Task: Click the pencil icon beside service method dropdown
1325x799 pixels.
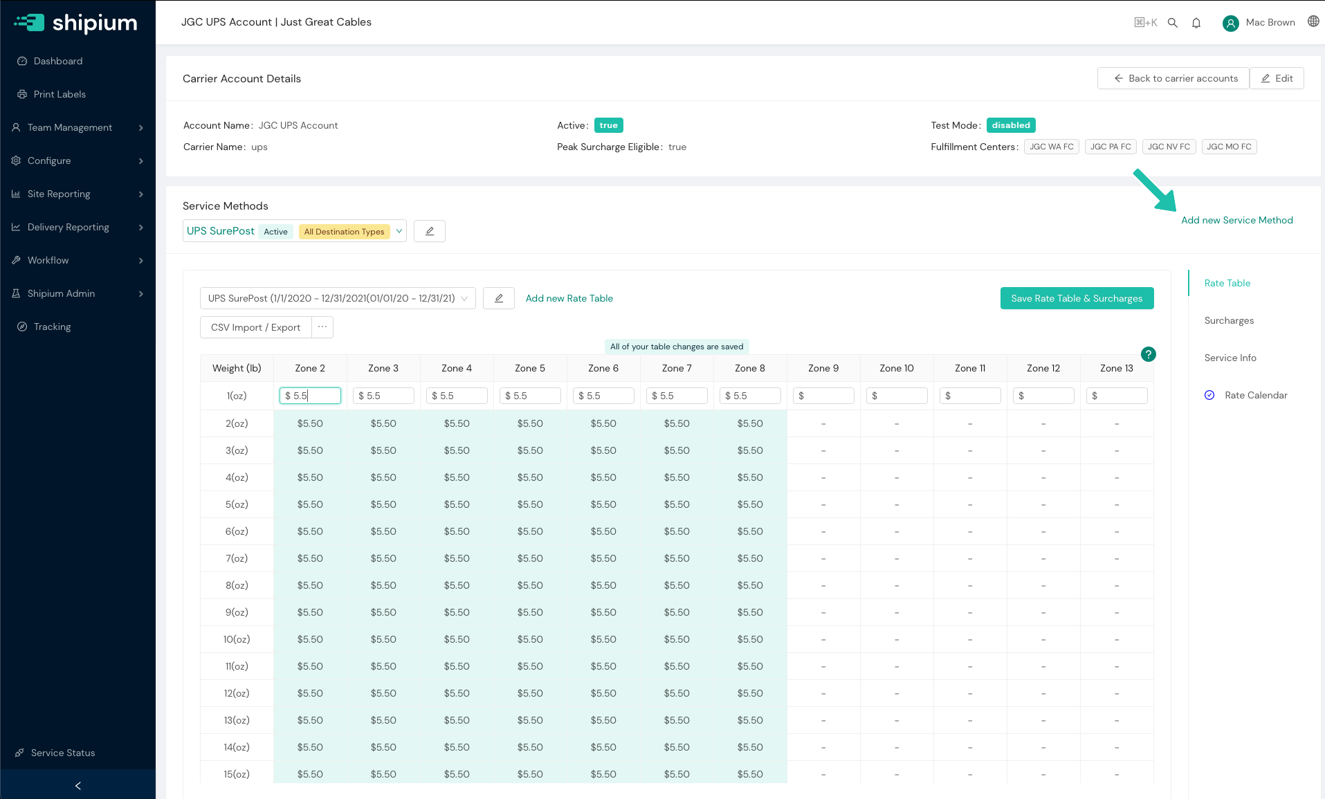Action: coord(430,231)
